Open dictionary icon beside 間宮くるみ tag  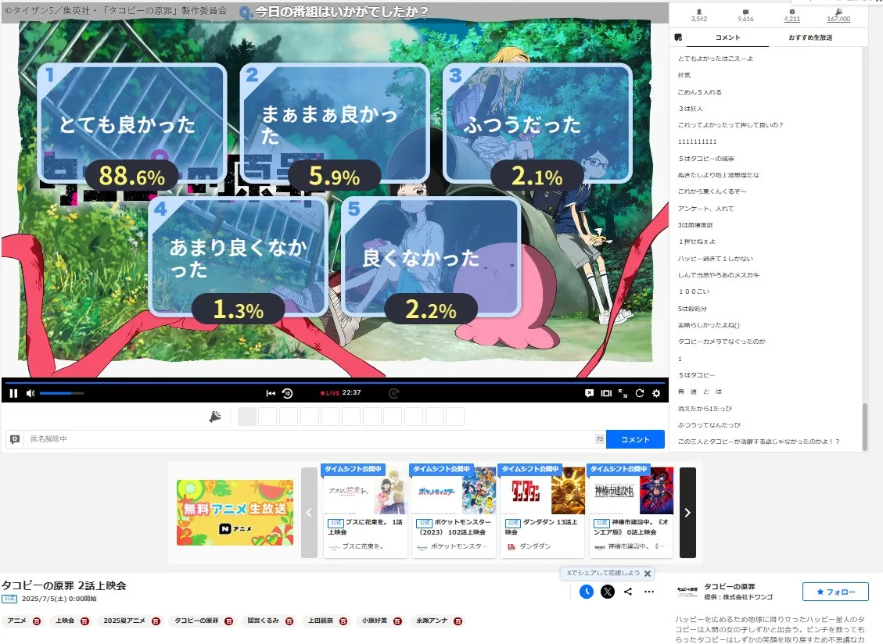[289, 621]
